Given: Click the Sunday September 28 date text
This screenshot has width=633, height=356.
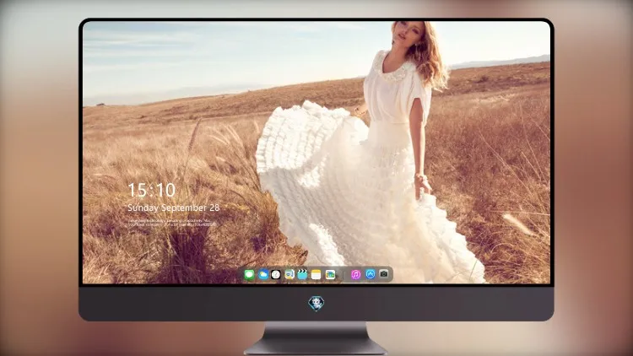Looking at the screenshot, I should pyautogui.click(x=174, y=208).
